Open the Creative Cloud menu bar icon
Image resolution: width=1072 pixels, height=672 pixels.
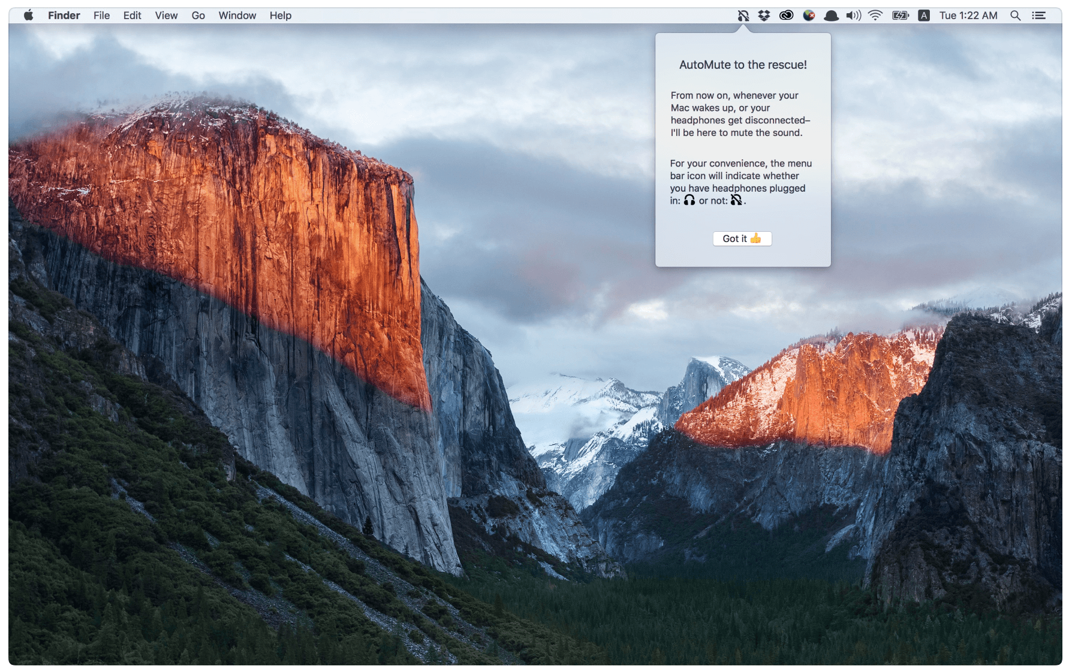click(786, 16)
